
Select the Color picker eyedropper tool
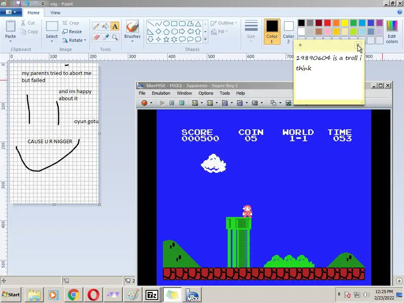coord(105,37)
